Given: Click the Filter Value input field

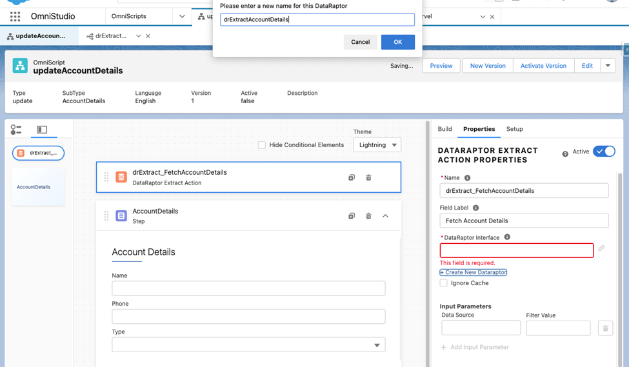Looking at the screenshot, I should (x=559, y=328).
